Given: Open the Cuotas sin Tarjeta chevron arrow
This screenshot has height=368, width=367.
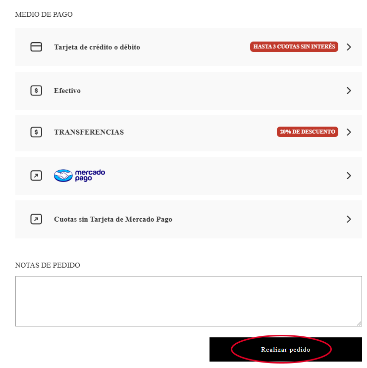Looking at the screenshot, I should point(349,219).
